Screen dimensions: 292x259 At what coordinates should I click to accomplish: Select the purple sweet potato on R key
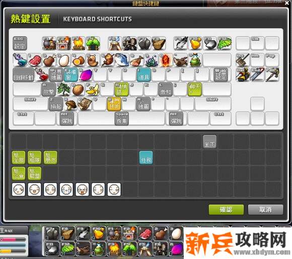86,75
